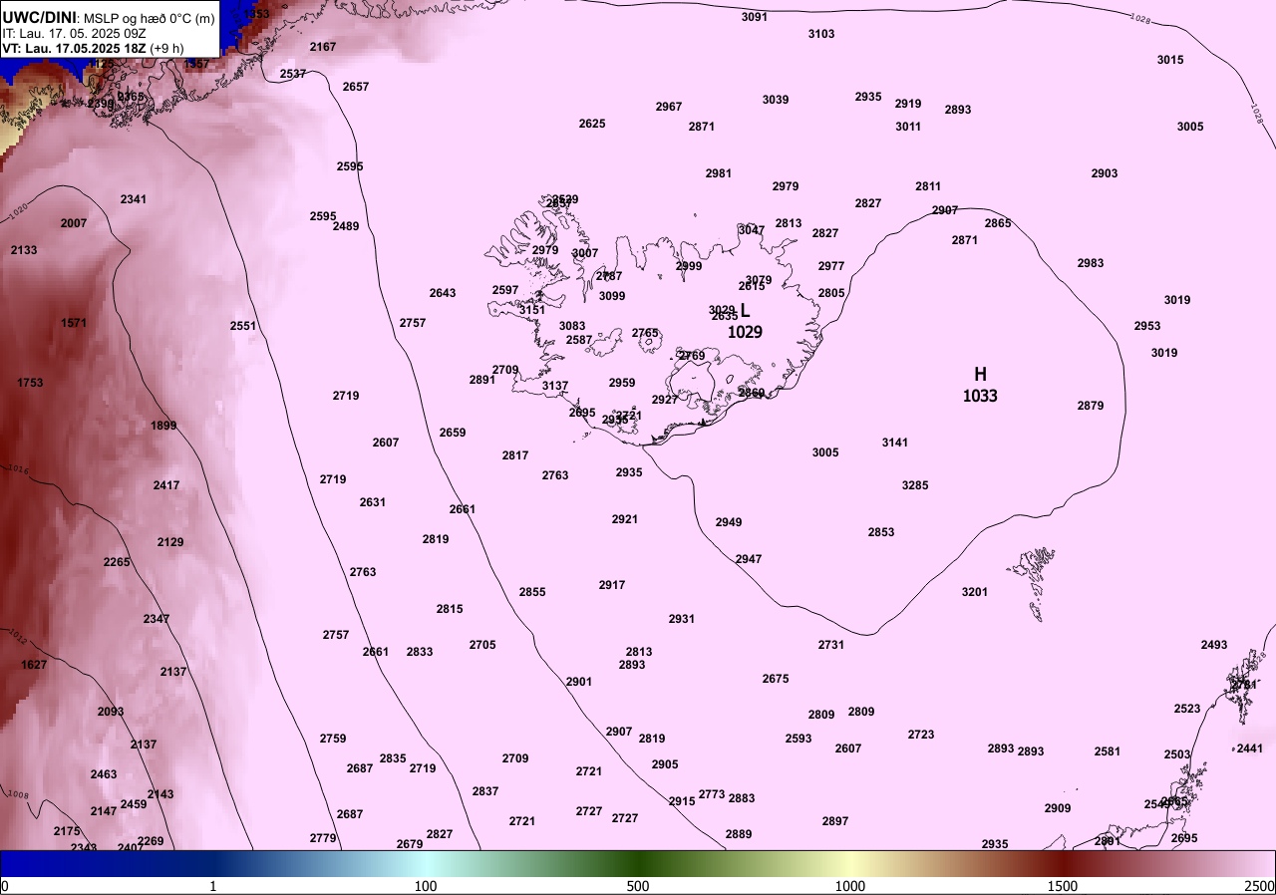Viewport: 1276px width, 895px height.
Task: Click the '500' label on the color scale
Action: click(638, 886)
